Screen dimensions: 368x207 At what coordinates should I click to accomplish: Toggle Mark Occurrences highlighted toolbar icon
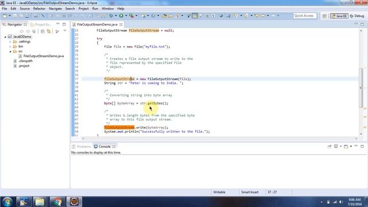(x=195, y=16)
